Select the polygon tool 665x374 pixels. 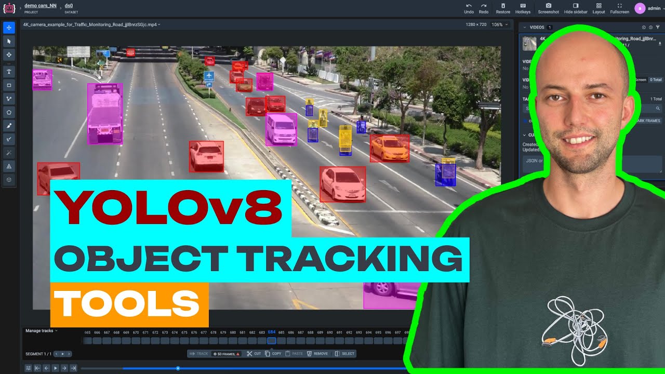click(x=9, y=112)
